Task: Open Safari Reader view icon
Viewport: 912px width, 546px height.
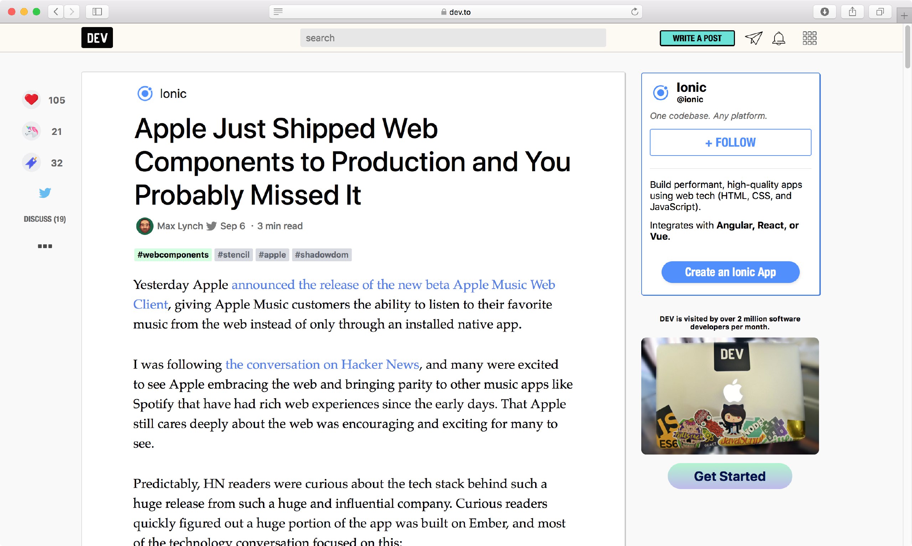Action: tap(278, 12)
